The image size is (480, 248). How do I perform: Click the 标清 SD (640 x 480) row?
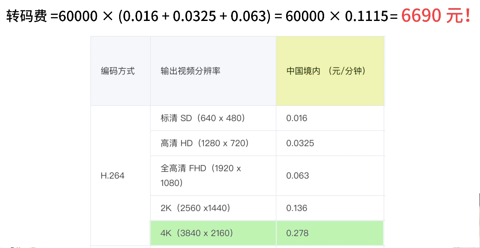[203, 118]
